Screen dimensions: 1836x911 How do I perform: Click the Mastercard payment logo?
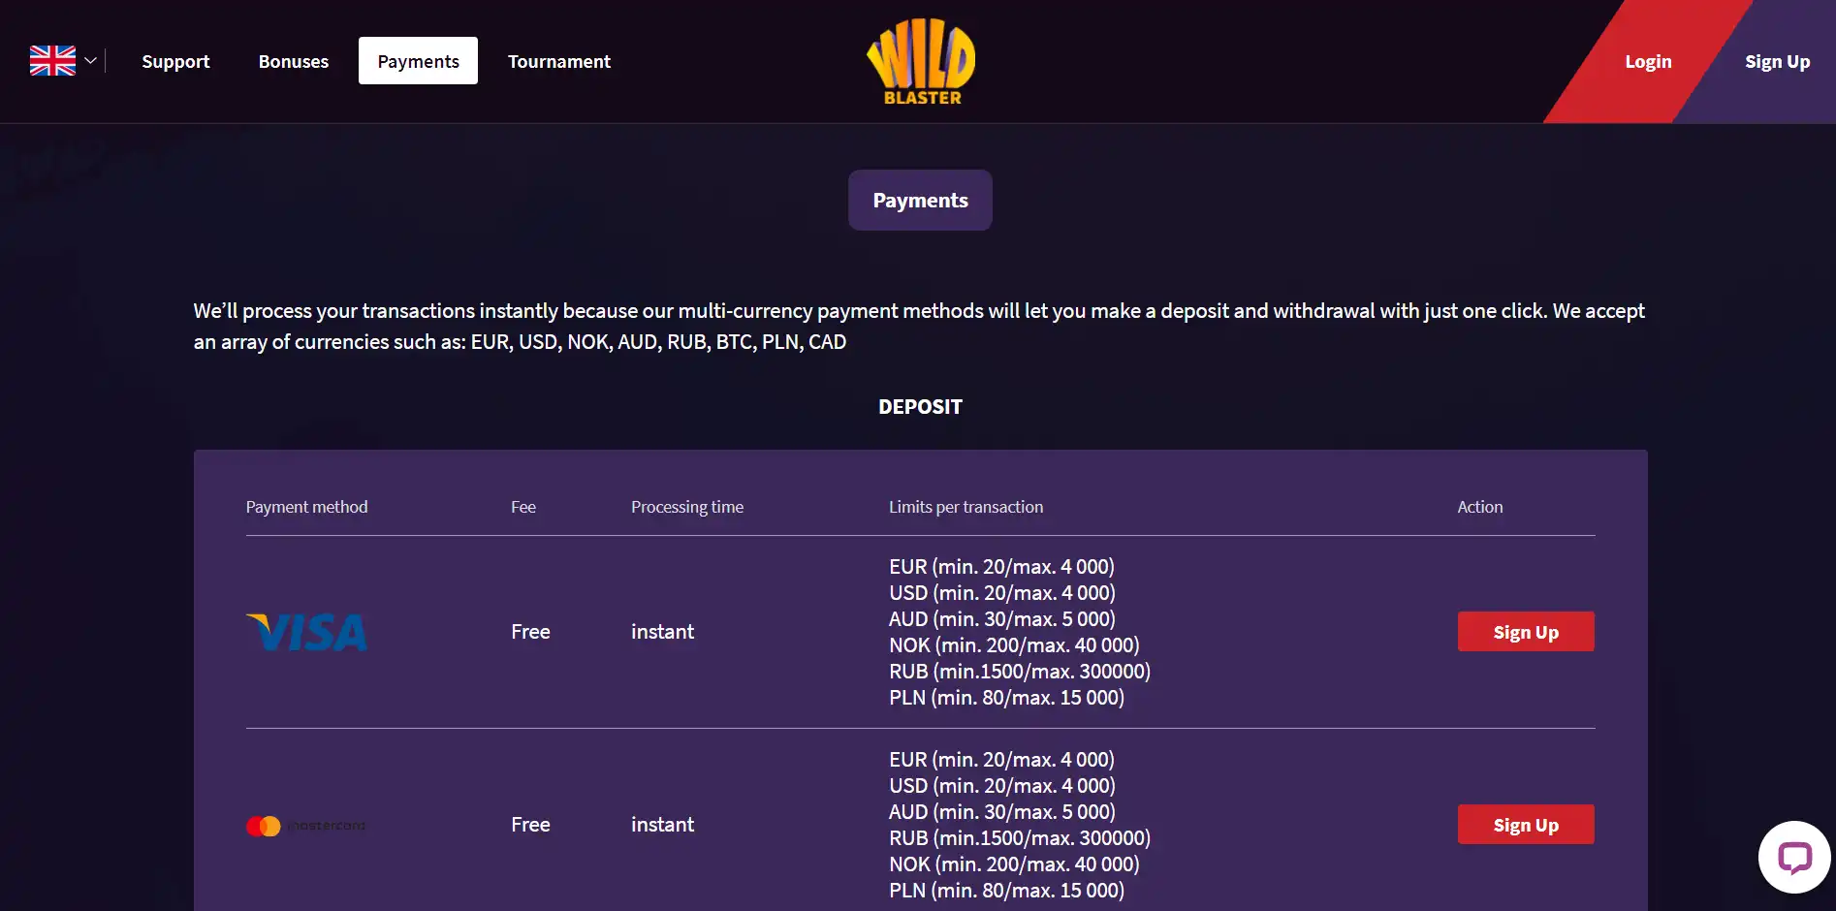point(306,826)
